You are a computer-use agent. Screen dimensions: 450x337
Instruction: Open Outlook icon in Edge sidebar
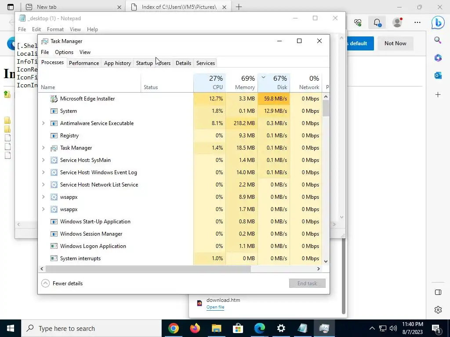[x=438, y=75]
